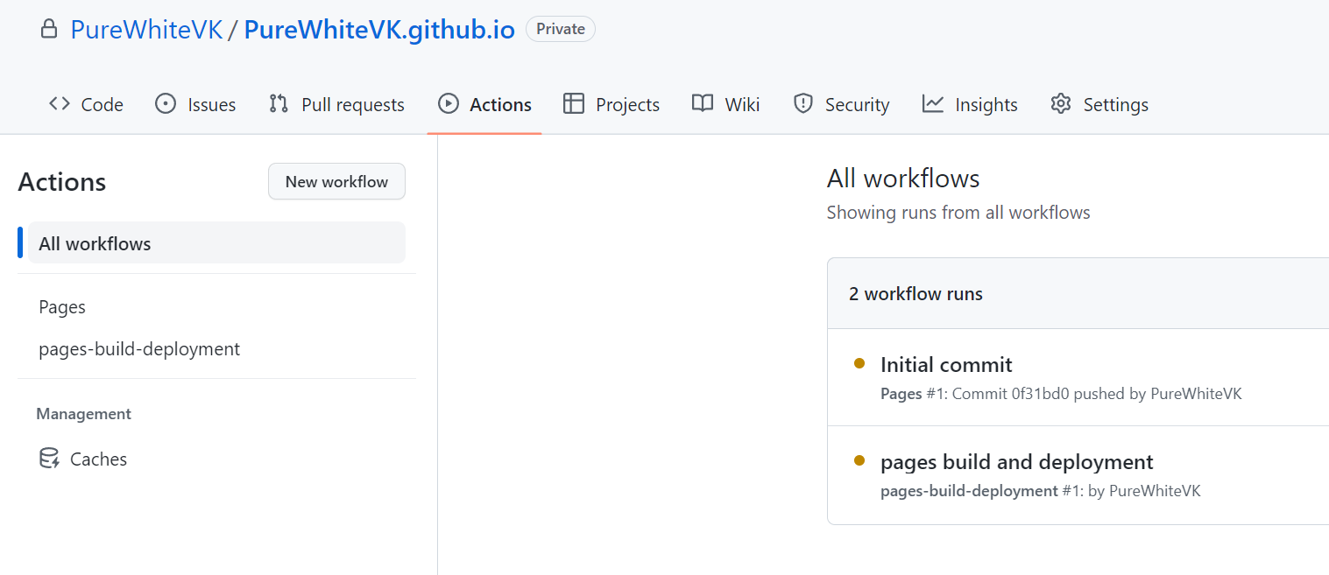The width and height of the screenshot is (1329, 575).
Task: Click the Settings gear icon
Action: (1061, 104)
